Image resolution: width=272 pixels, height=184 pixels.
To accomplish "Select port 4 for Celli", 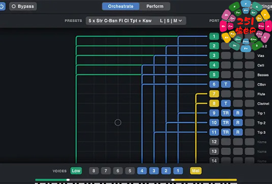I will coord(214,65).
